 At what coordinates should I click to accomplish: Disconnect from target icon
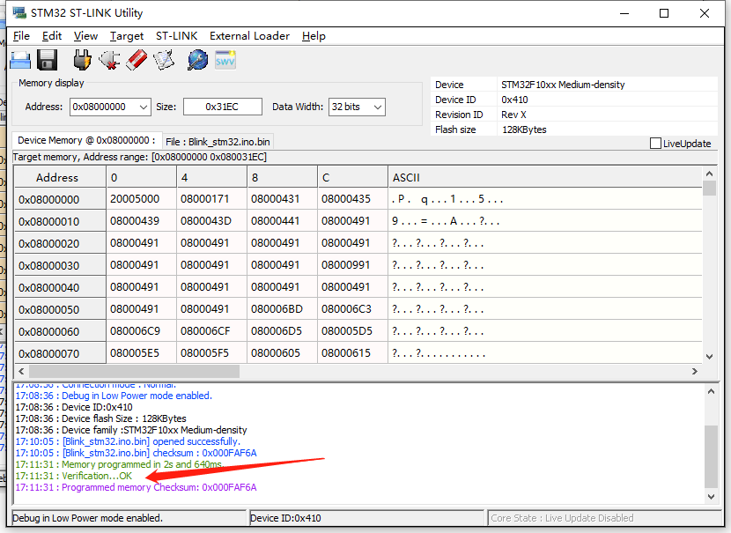109,60
